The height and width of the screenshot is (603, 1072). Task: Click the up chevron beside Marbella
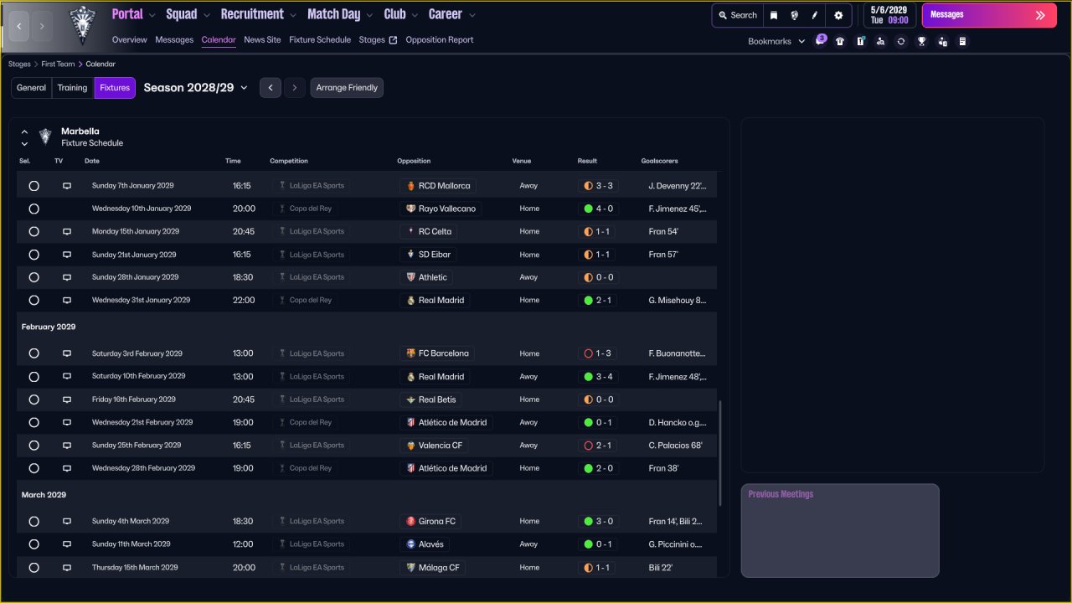(24, 131)
